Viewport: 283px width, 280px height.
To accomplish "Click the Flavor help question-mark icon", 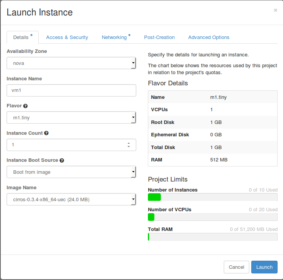I will (x=26, y=106).
